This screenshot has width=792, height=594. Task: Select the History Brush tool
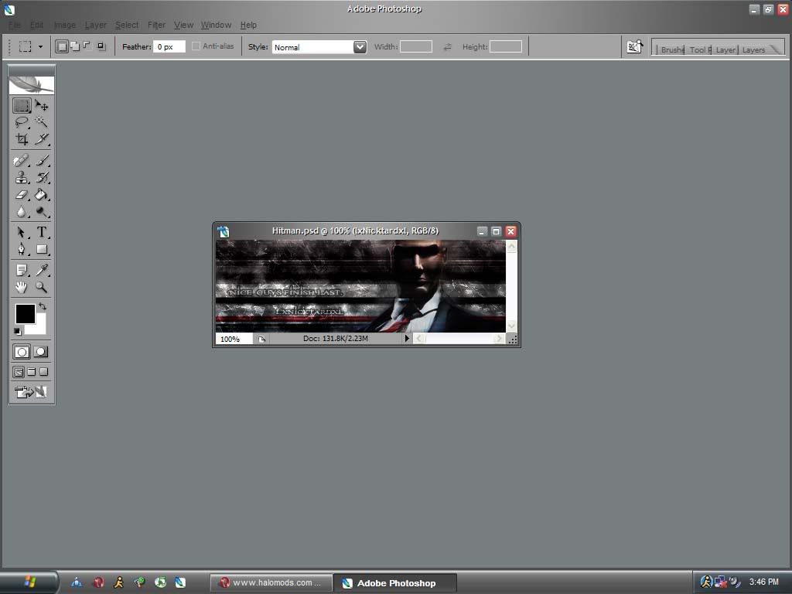coord(42,177)
